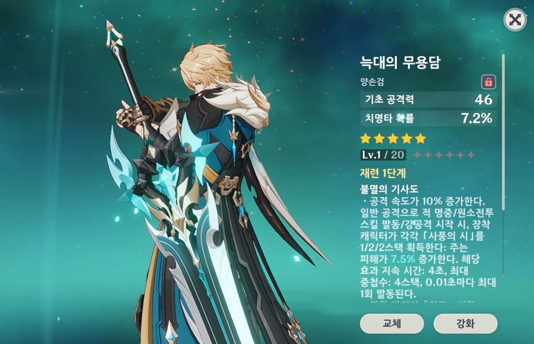Click the first gold rarity star
This screenshot has width=534, height=344.
pos(366,139)
